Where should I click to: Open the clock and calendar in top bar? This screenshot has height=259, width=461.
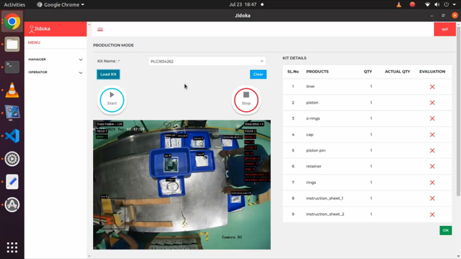tap(243, 5)
